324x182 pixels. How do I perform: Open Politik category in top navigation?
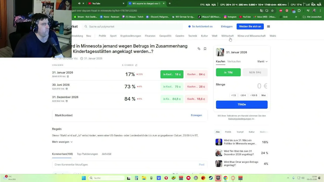(102, 36)
